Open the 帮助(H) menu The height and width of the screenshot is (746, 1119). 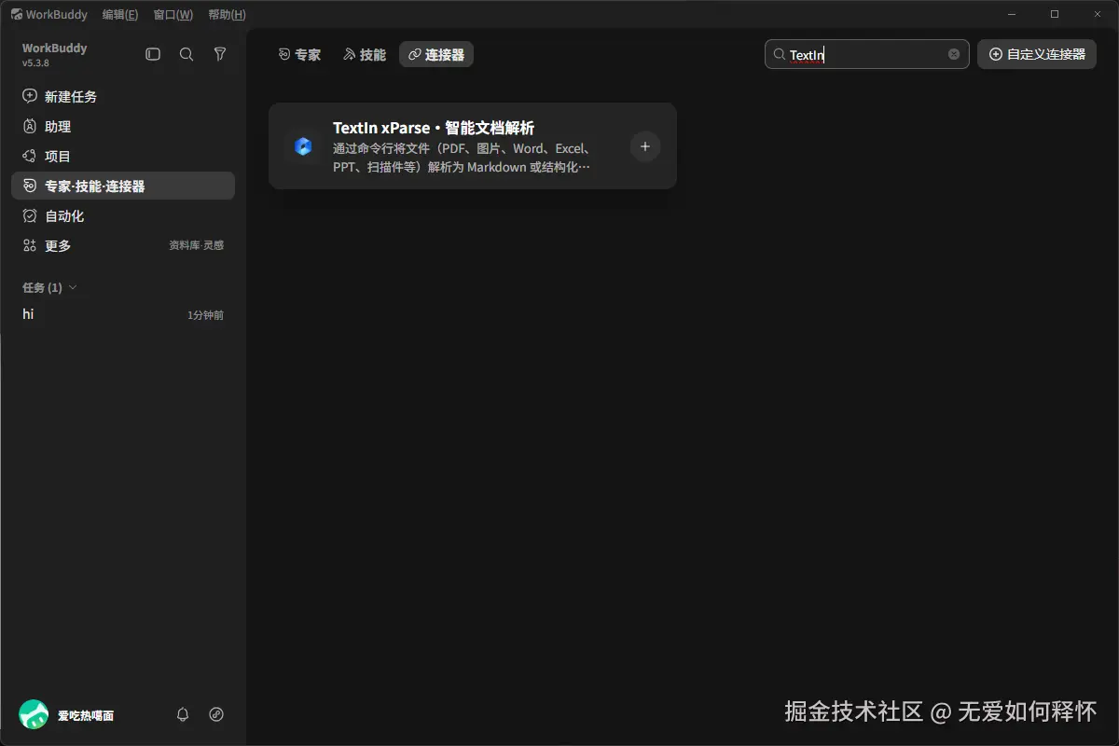pos(228,14)
